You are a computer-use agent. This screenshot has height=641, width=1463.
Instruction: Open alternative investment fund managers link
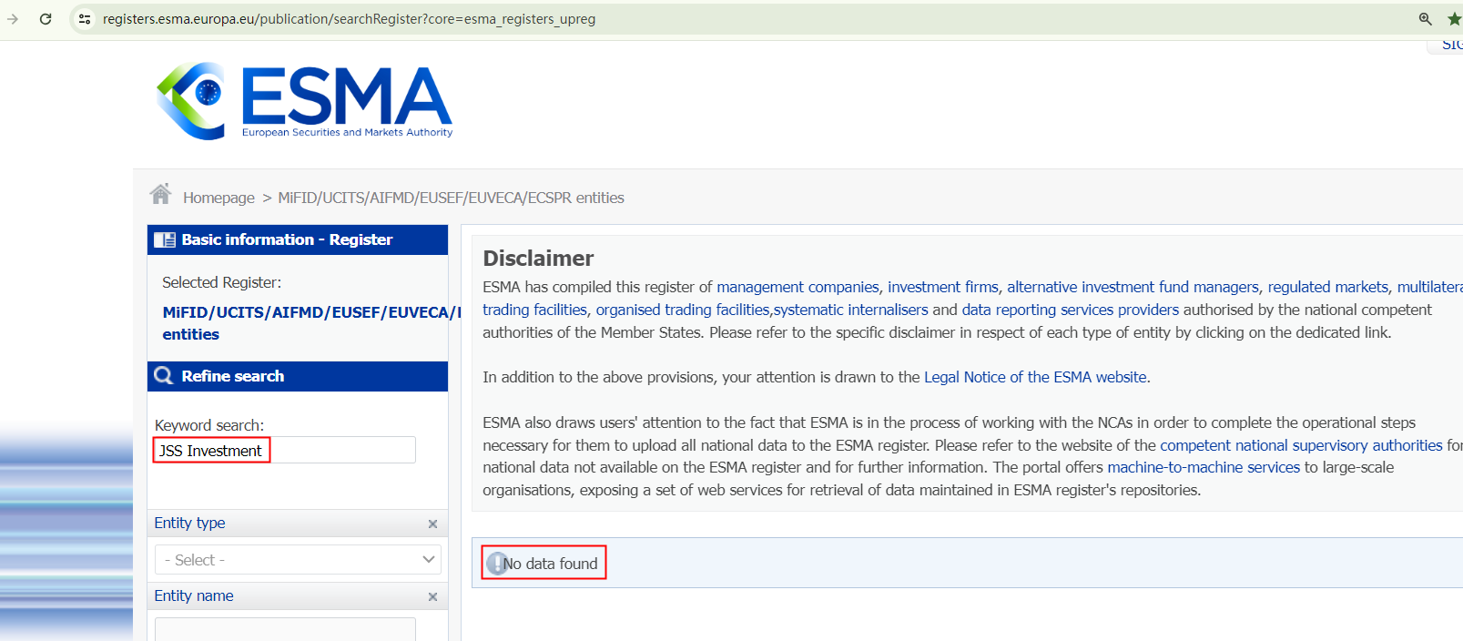coord(1133,287)
